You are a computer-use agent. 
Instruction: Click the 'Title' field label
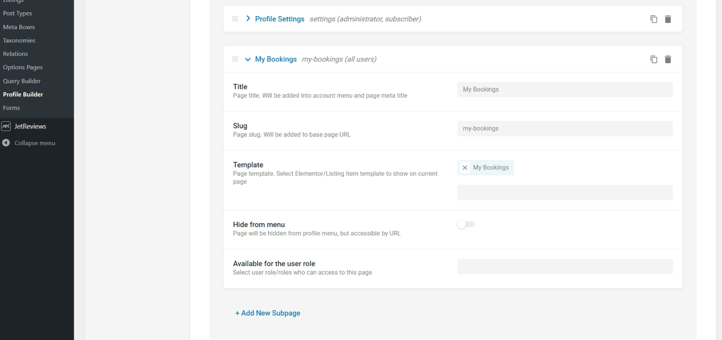pyautogui.click(x=240, y=87)
